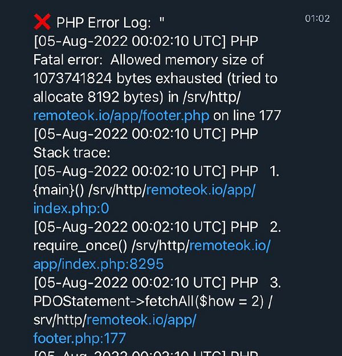This screenshot has width=342, height=356.
Task: Click the on line 177 text
Action: point(247,116)
